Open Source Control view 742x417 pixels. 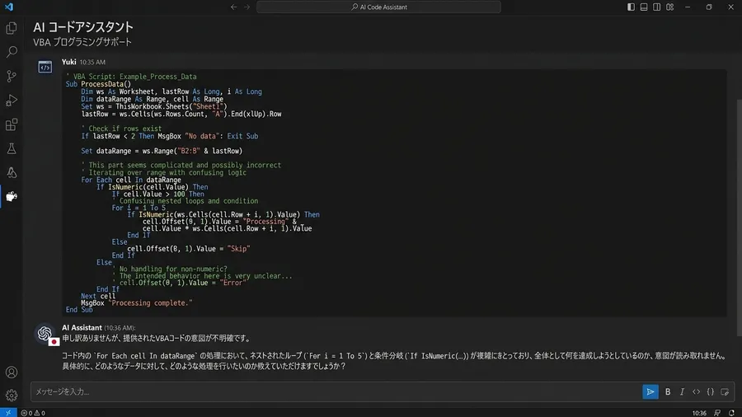point(12,76)
